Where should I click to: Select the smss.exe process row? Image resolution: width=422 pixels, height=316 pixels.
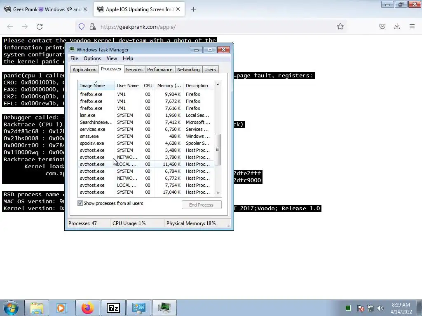click(x=146, y=136)
